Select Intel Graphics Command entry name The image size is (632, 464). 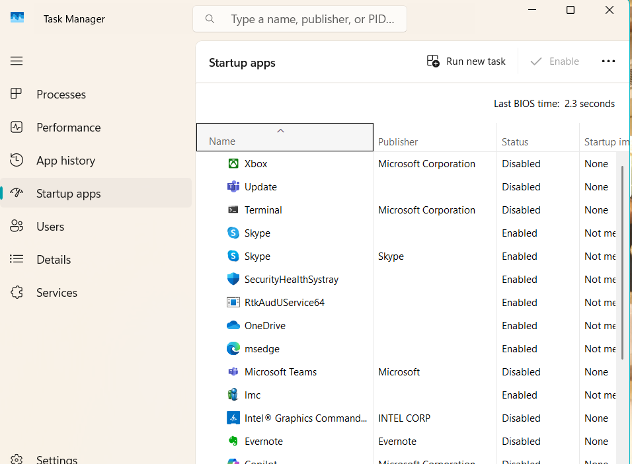(305, 418)
